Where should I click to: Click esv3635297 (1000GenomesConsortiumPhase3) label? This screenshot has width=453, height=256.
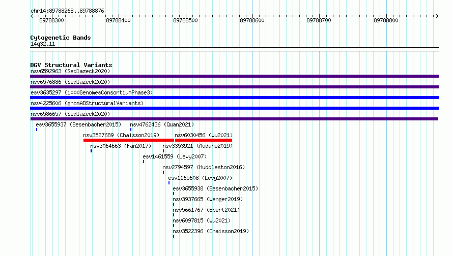(92, 92)
